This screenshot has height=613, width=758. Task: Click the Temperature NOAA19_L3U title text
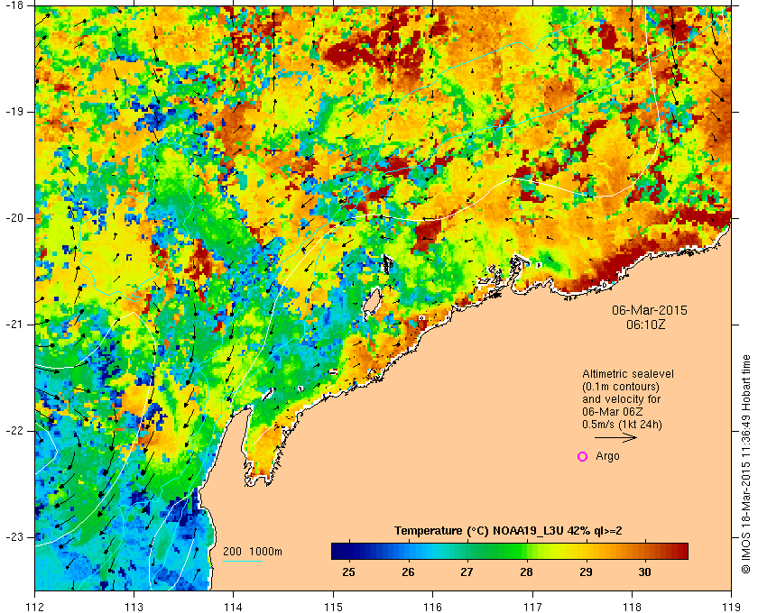tap(508, 530)
